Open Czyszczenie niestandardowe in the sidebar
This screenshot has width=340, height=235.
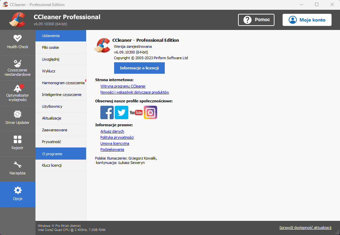pos(18,68)
